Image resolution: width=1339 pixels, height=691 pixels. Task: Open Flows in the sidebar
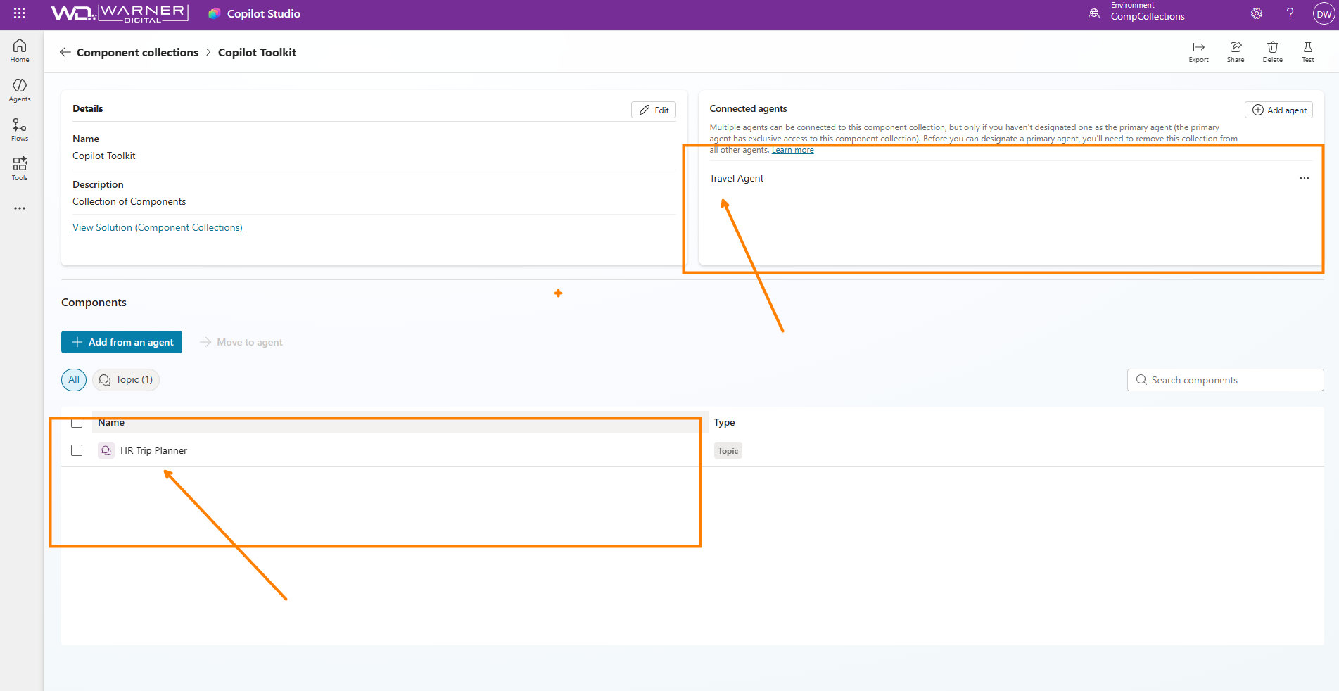(20, 129)
